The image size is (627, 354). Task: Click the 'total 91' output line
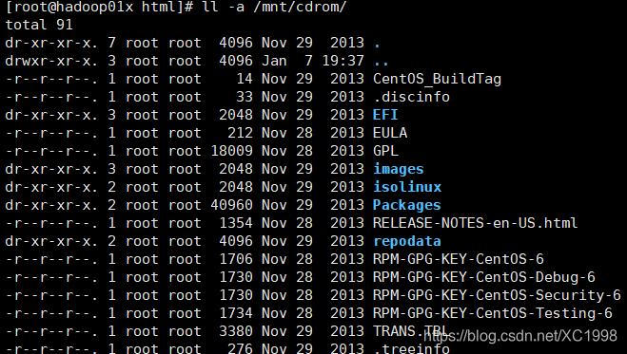(x=39, y=25)
